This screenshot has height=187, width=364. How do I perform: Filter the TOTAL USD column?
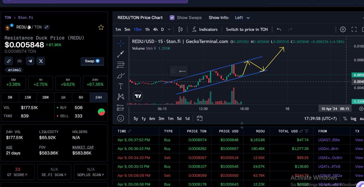307,131
